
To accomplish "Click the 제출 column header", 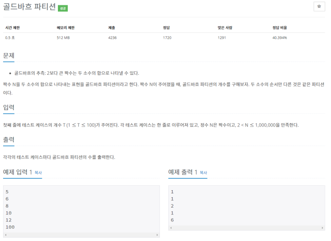I will coord(112,28).
